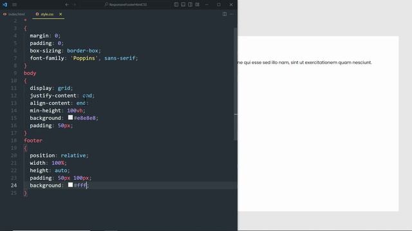Viewport: 412px width, 231px height.
Task: Click 'justify-content' property text
Action: [53, 96]
